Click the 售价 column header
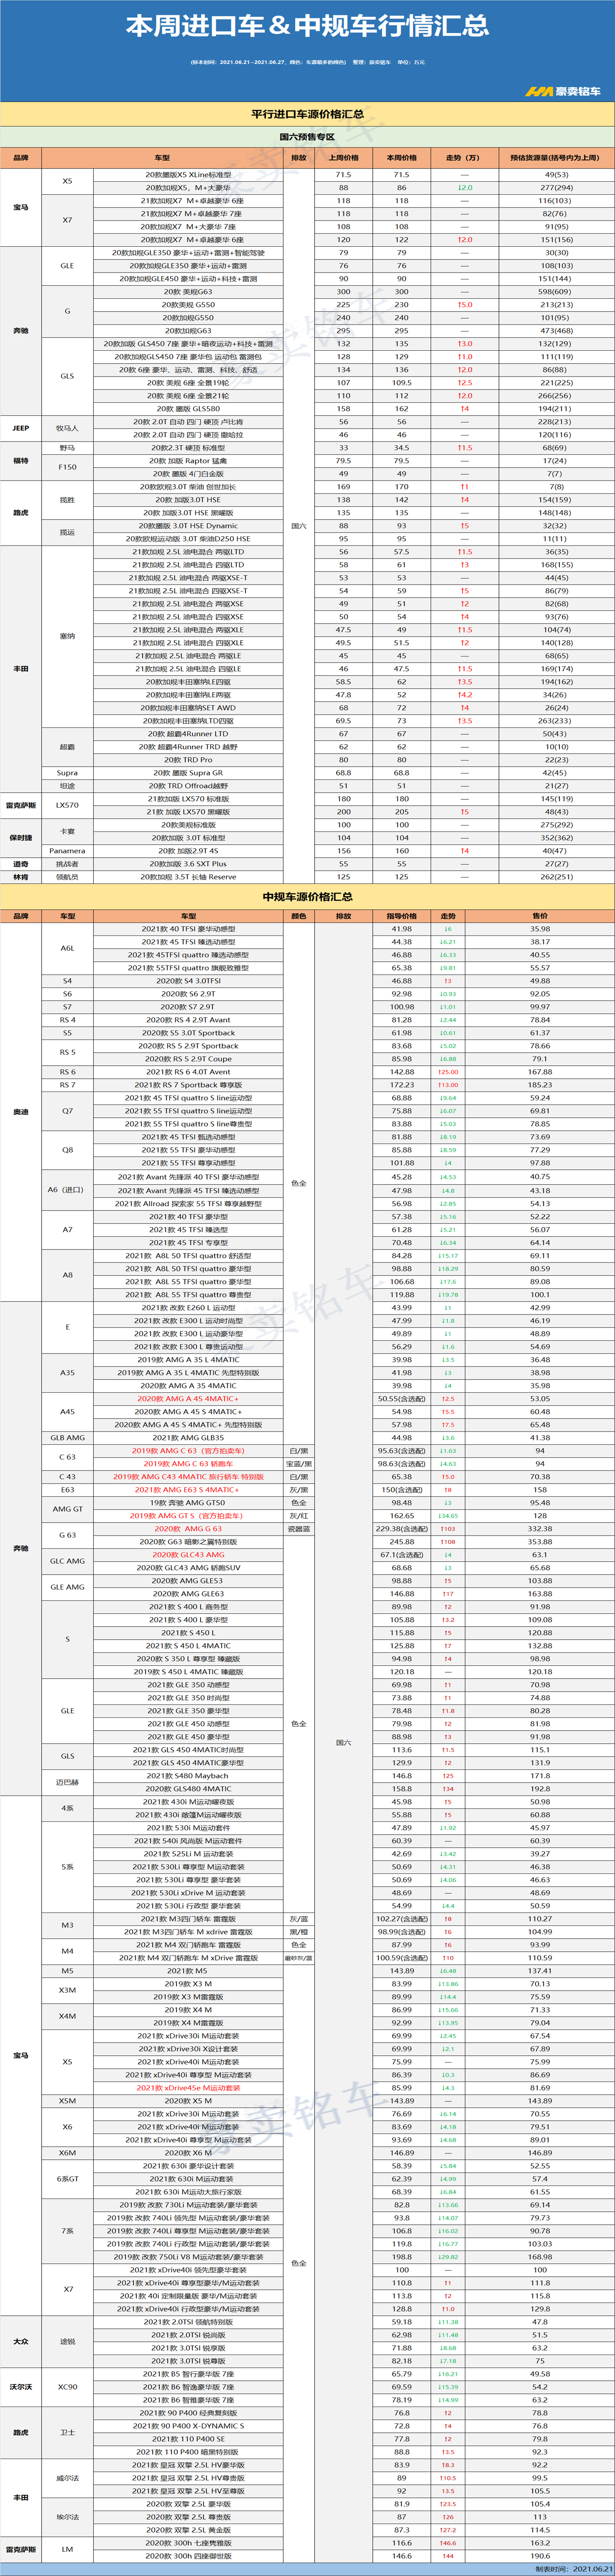615x2576 pixels. (540, 916)
